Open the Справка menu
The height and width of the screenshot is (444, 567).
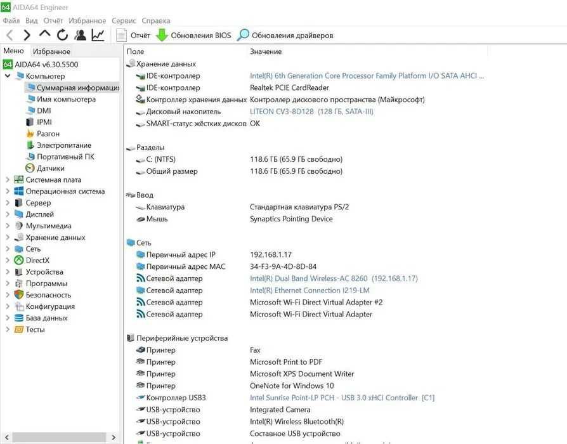point(156,20)
